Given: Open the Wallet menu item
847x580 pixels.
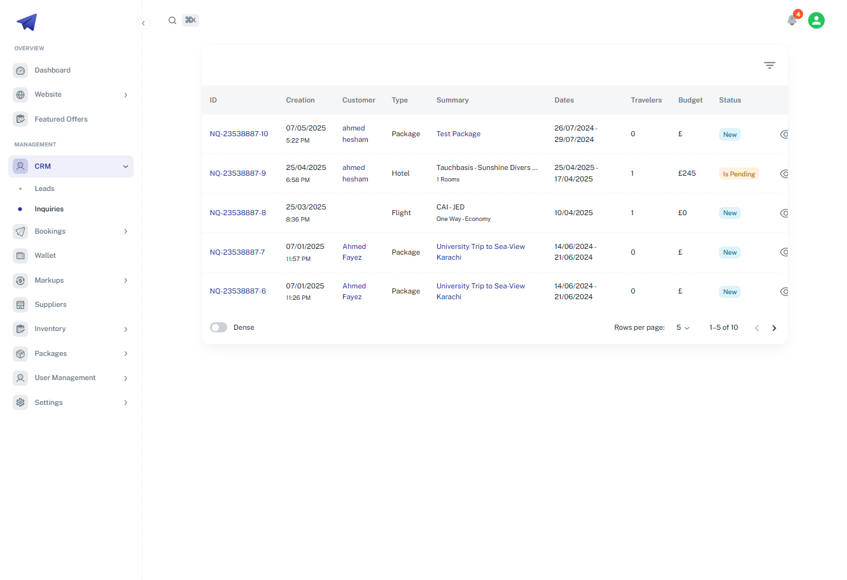Looking at the screenshot, I should [x=71, y=255].
